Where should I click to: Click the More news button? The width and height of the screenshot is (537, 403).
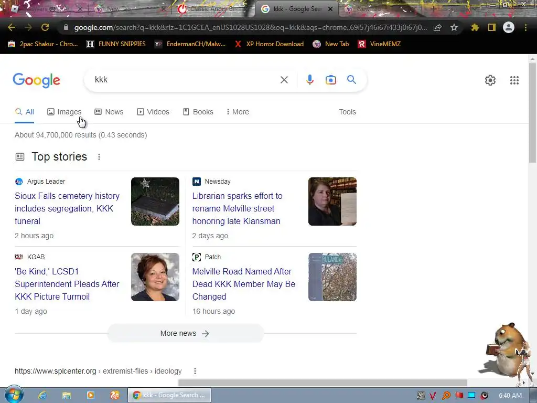[185, 333]
